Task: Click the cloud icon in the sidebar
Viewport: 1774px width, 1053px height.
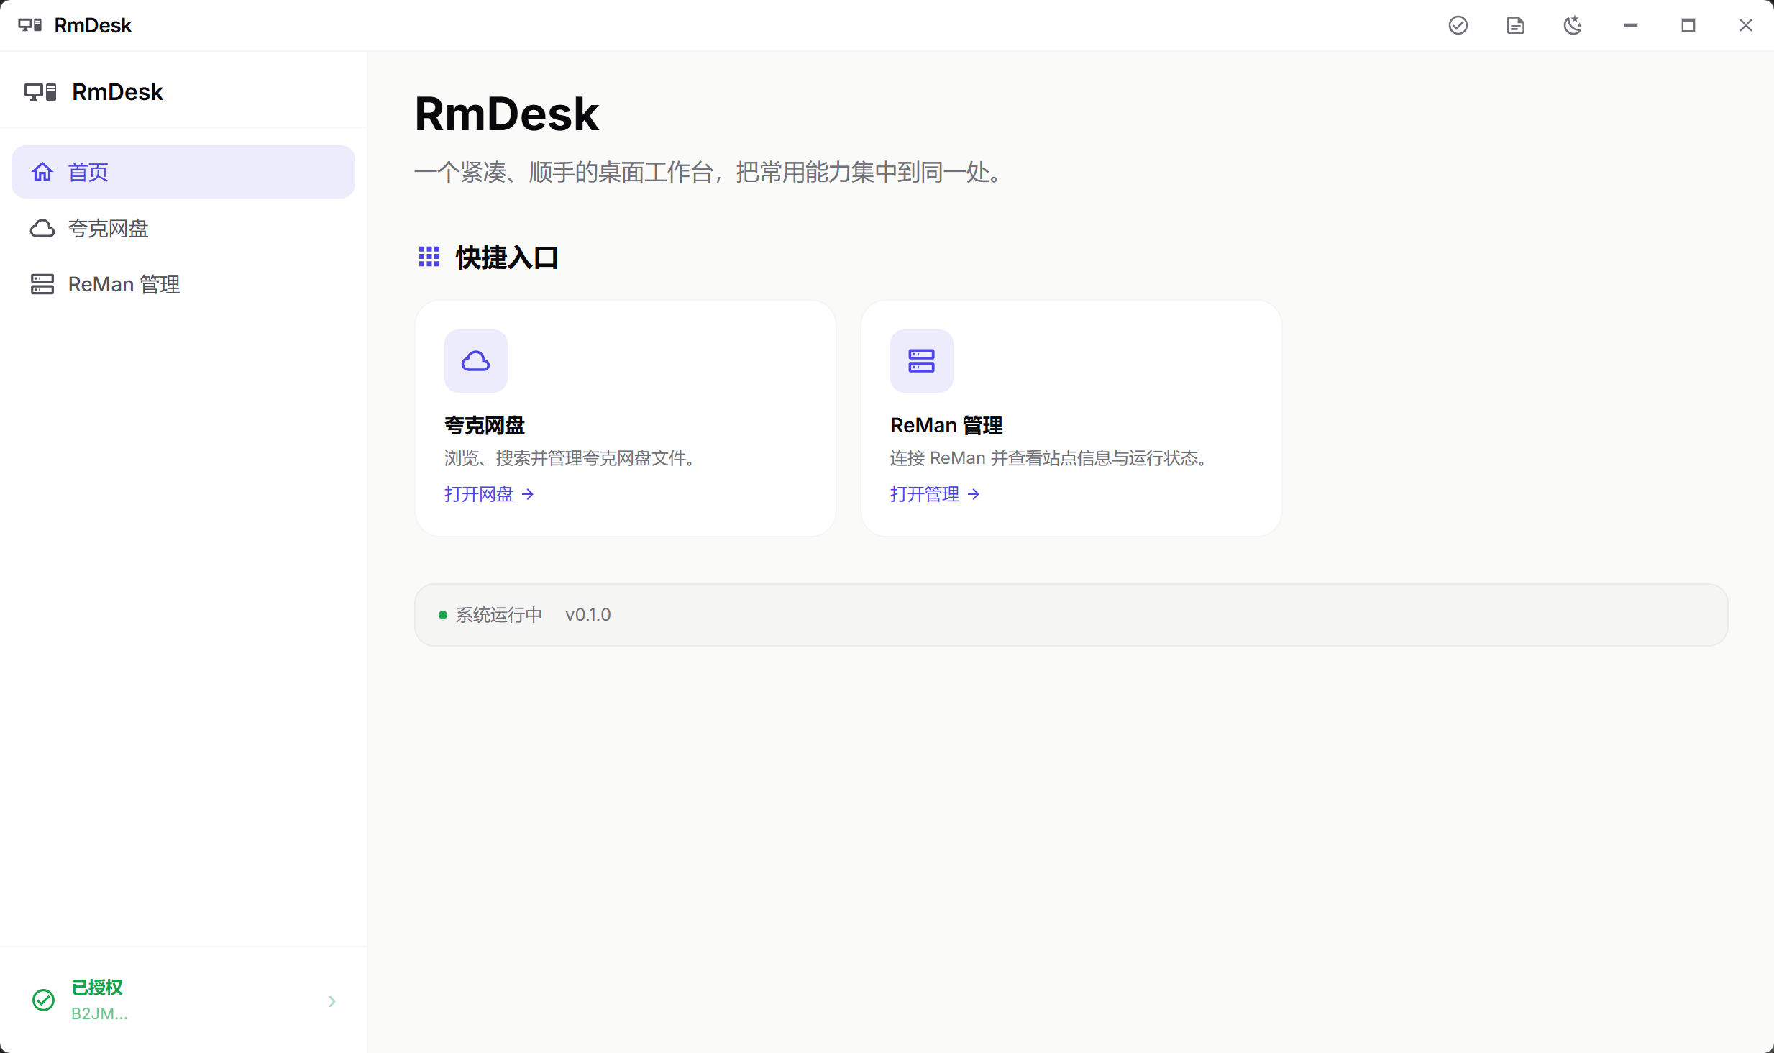Action: [42, 228]
